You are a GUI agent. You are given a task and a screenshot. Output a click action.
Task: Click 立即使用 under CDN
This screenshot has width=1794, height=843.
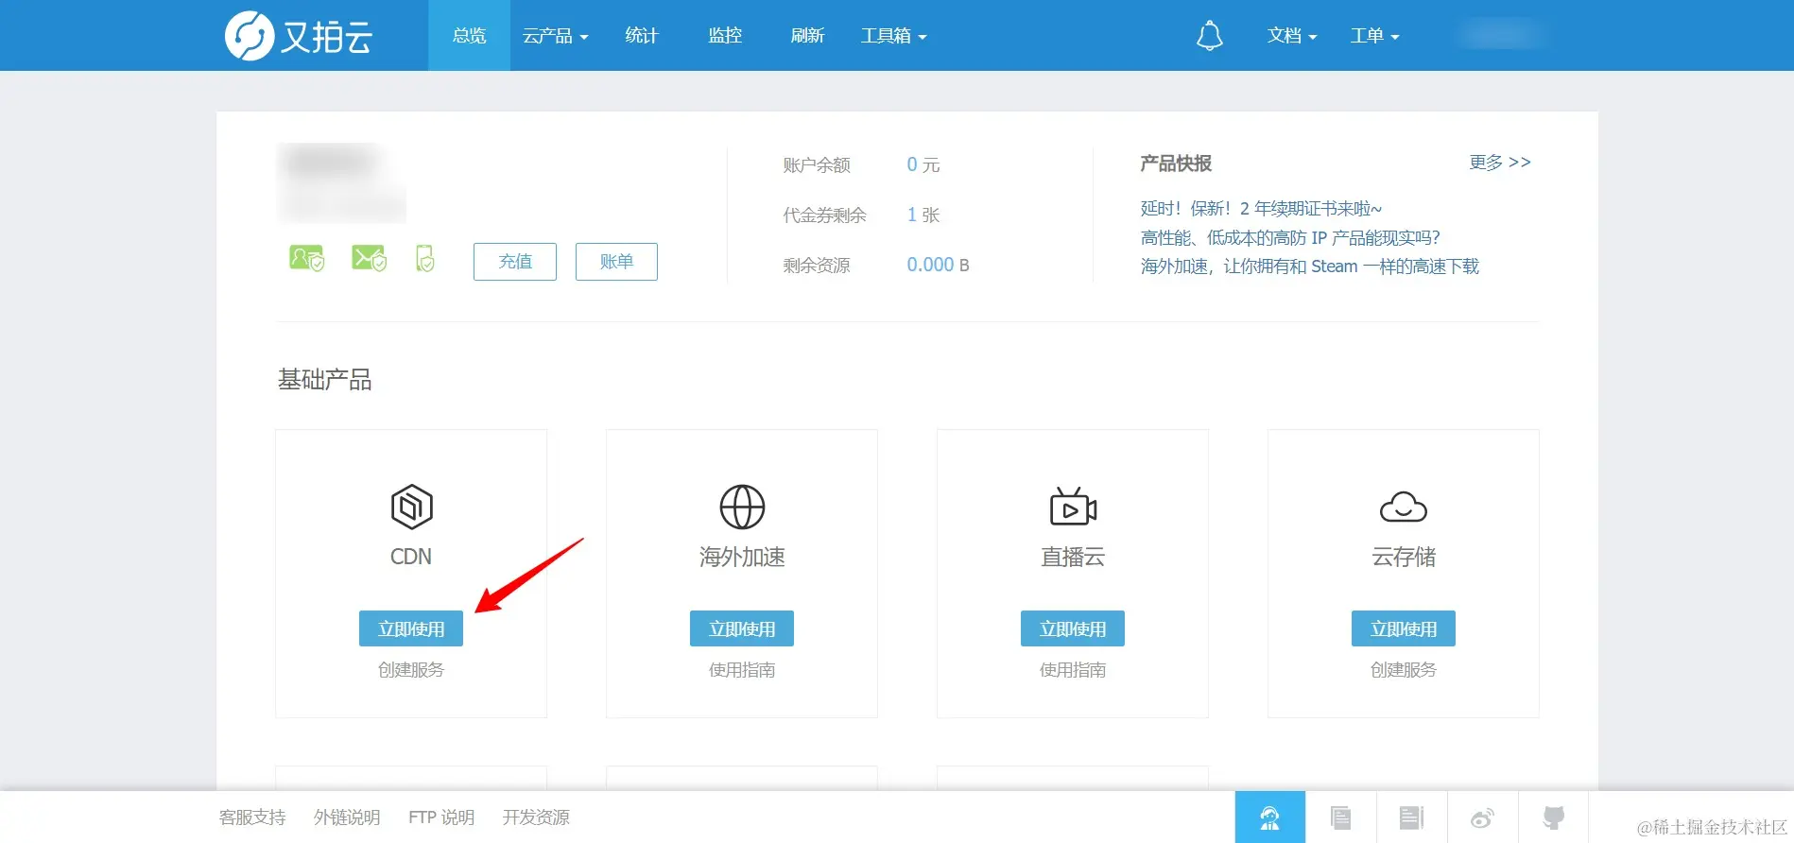[x=411, y=628]
